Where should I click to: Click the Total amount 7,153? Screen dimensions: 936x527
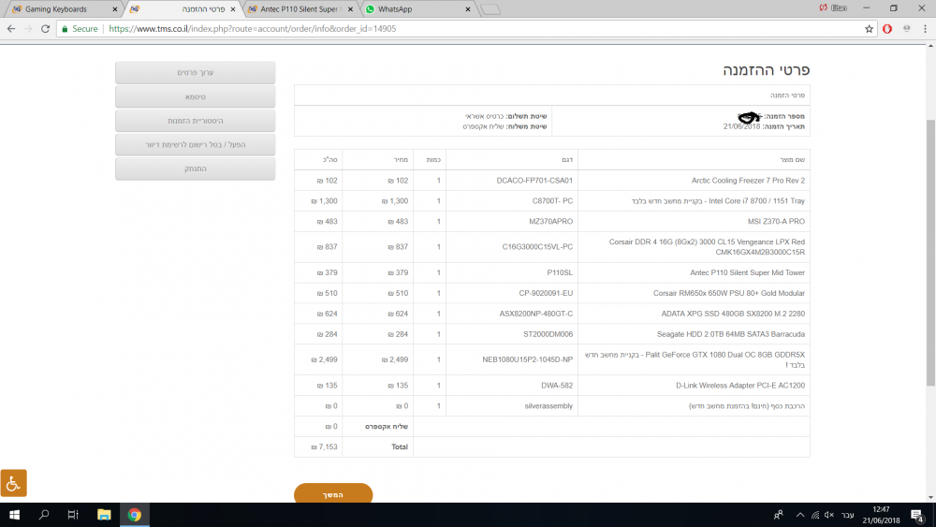pyautogui.click(x=324, y=446)
